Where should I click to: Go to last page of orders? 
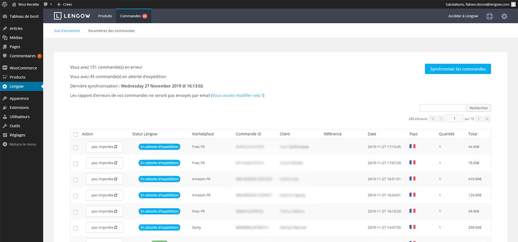[487, 119]
